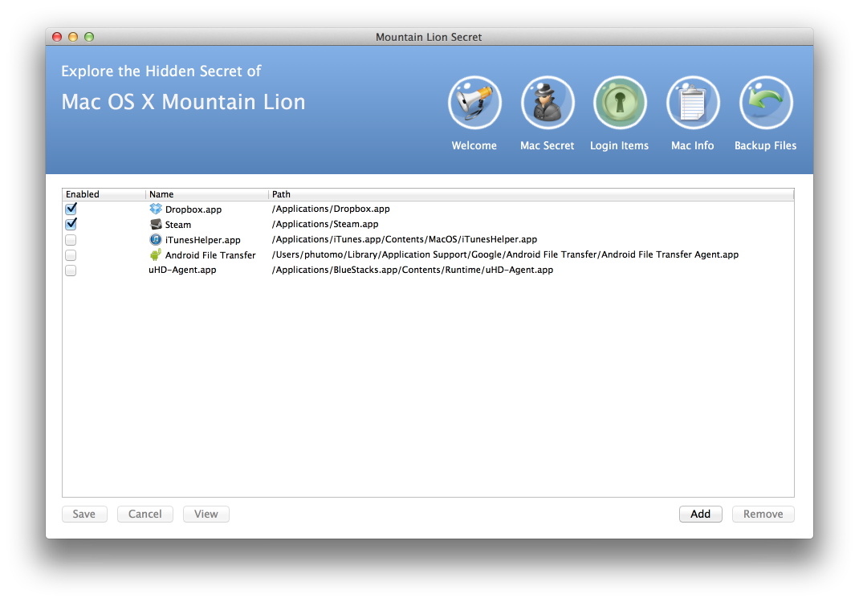Click the Mac Secret tab label
Viewport: 859px width, 602px height.
(547, 146)
